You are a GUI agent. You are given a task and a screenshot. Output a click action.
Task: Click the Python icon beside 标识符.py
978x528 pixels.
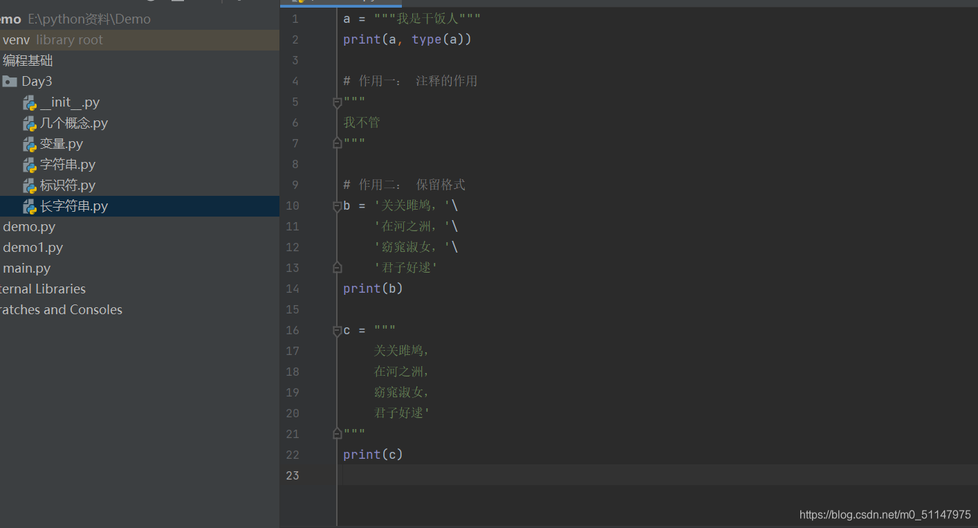point(29,185)
